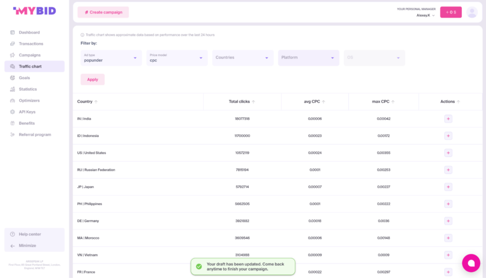
Task: Sort by avg CPC arrow
Action: click(x=324, y=102)
